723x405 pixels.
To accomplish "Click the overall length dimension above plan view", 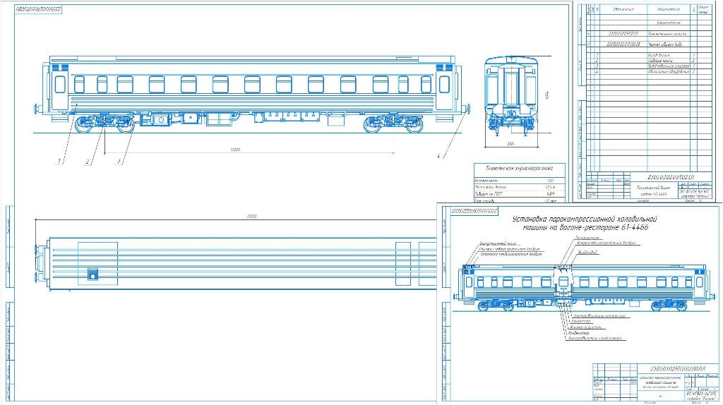I will (252, 216).
